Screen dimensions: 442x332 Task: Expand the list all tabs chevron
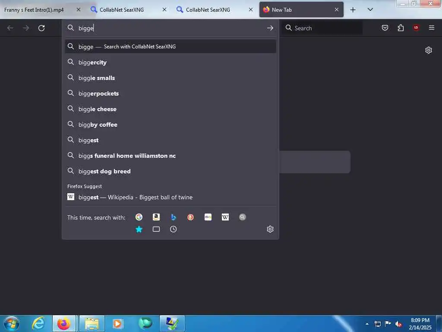pos(370,10)
